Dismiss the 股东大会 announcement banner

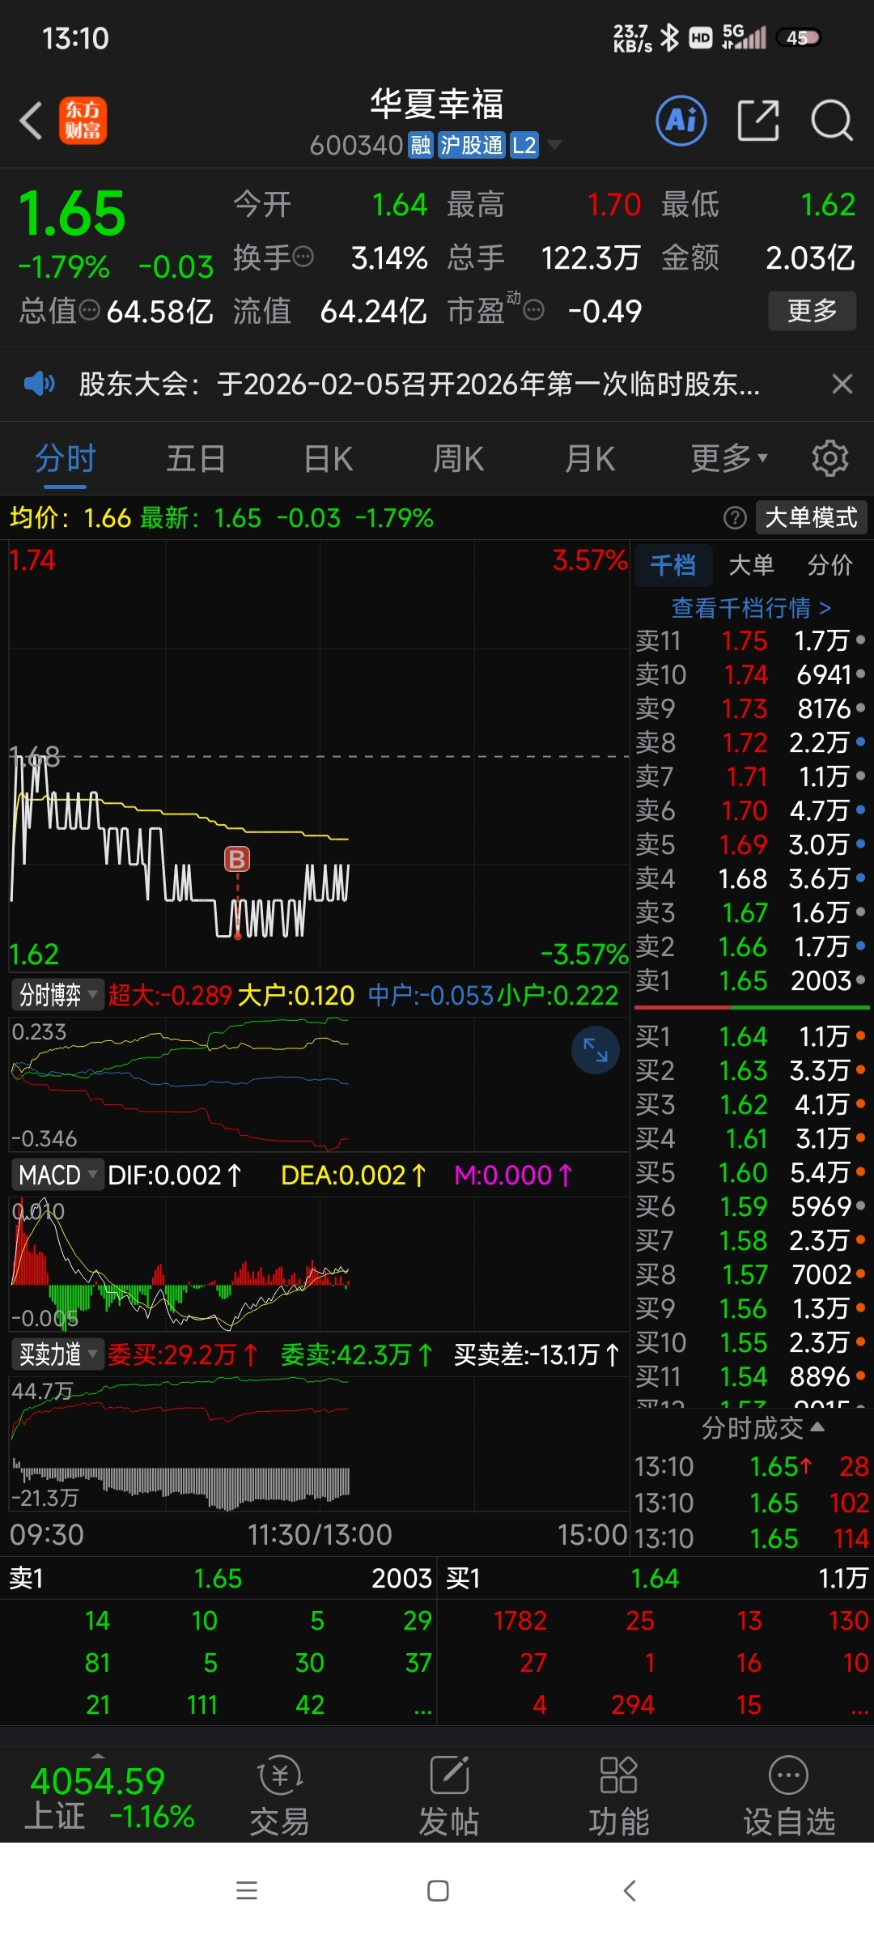click(x=842, y=384)
